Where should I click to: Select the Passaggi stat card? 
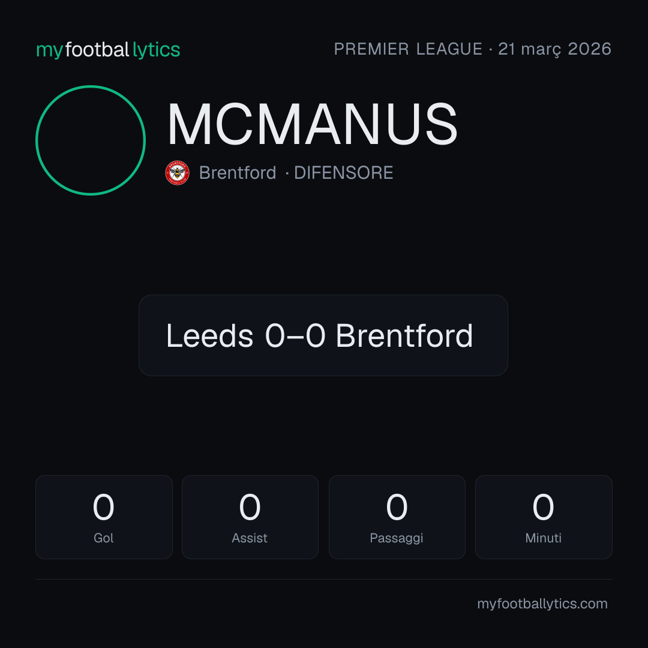click(x=397, y=517)
